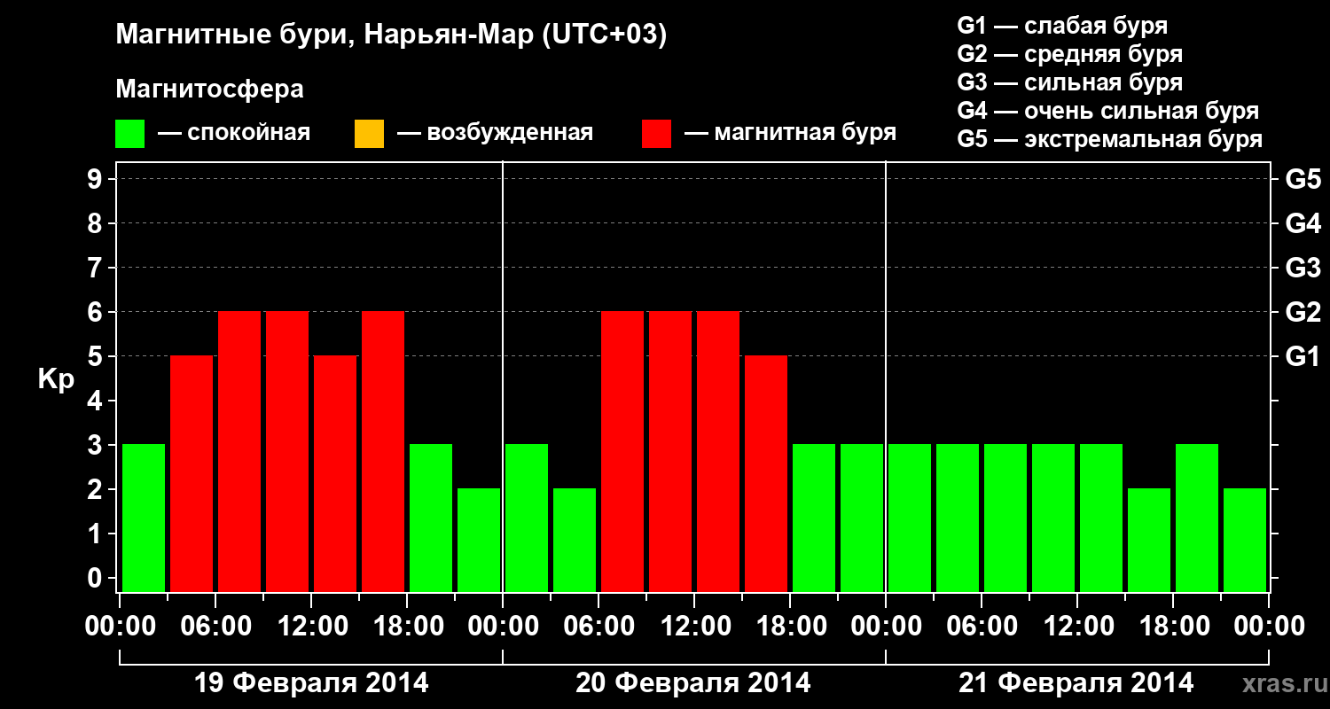
Task: Click the 21 Февраля 09:00–12:00 green bar
Action: 1053,518
